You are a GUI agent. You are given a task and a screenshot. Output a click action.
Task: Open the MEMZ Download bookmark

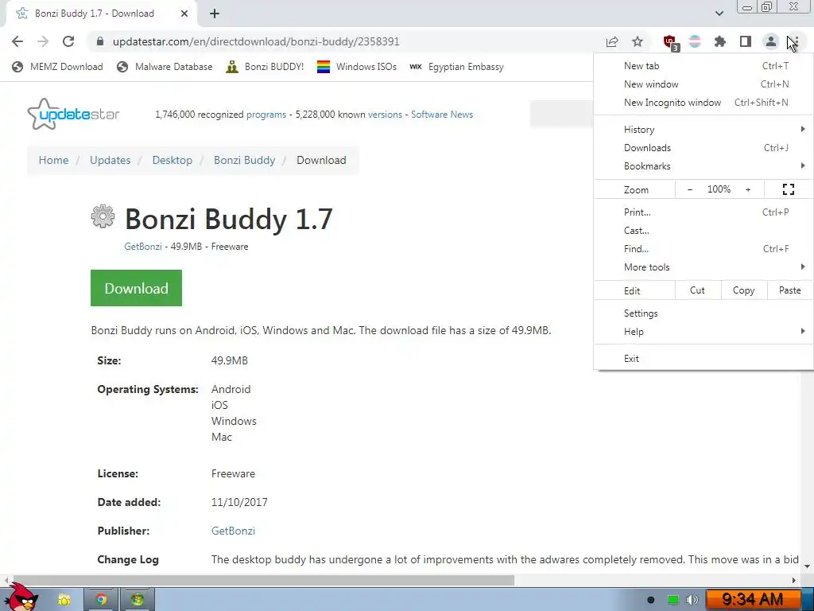pyautogui.click(x=57, y=67)
